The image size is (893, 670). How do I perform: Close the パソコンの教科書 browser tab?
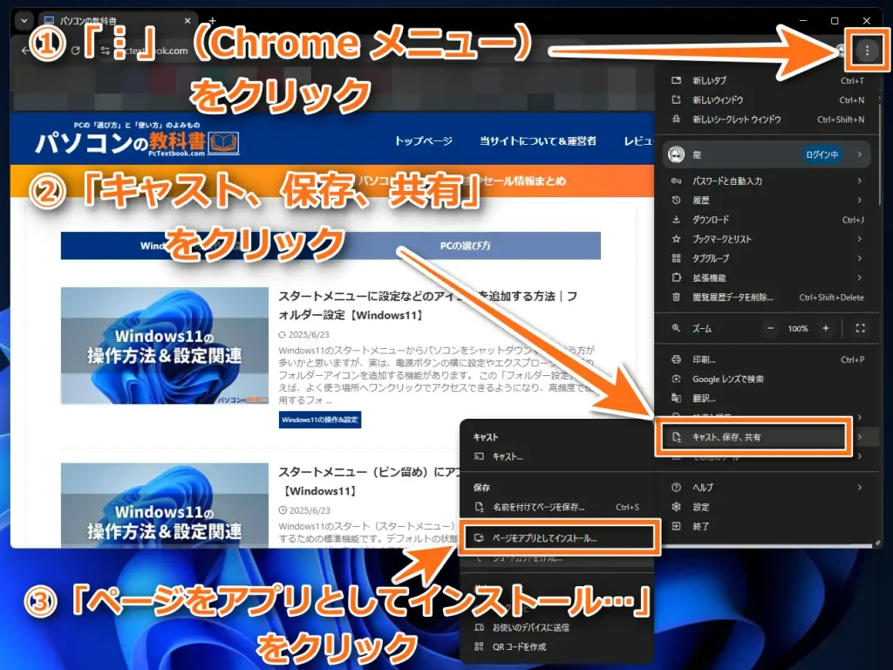(187, 21)
